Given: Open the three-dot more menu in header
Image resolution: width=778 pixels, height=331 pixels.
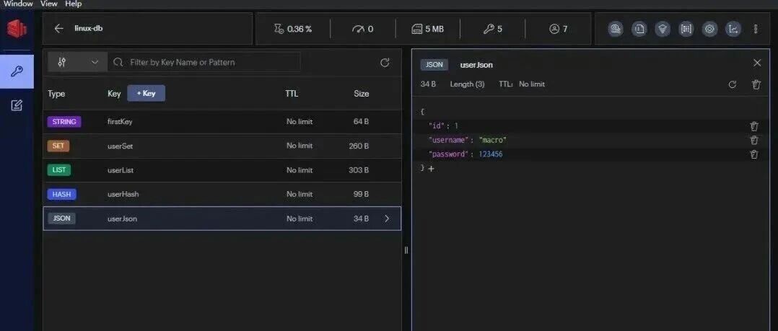Looking at the screenshot, I should [x=755, y=29].
